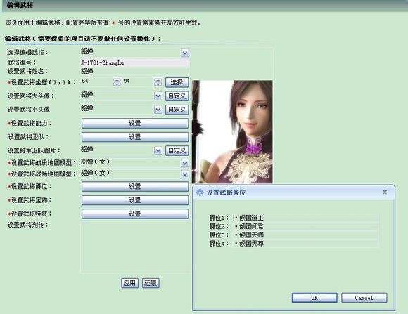Screen dimensions: 408x314
Task: Click 爵位3 field 倾国天师
Action: pyautogui.click(x=305, y=235)
